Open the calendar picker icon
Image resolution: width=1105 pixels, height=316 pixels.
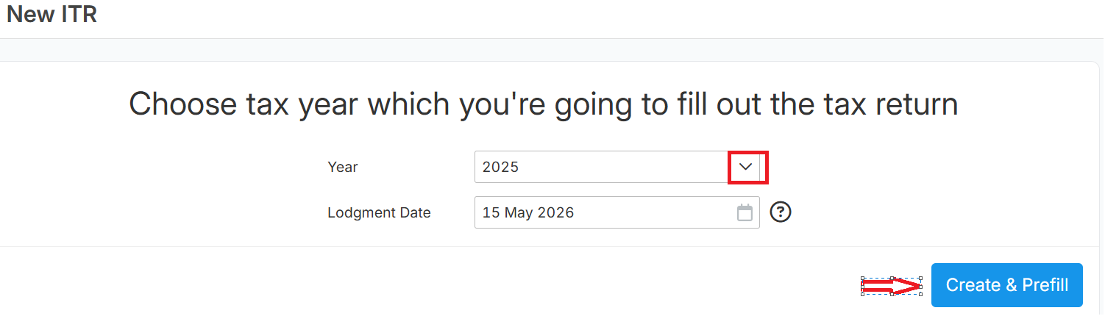pos(745,212)
